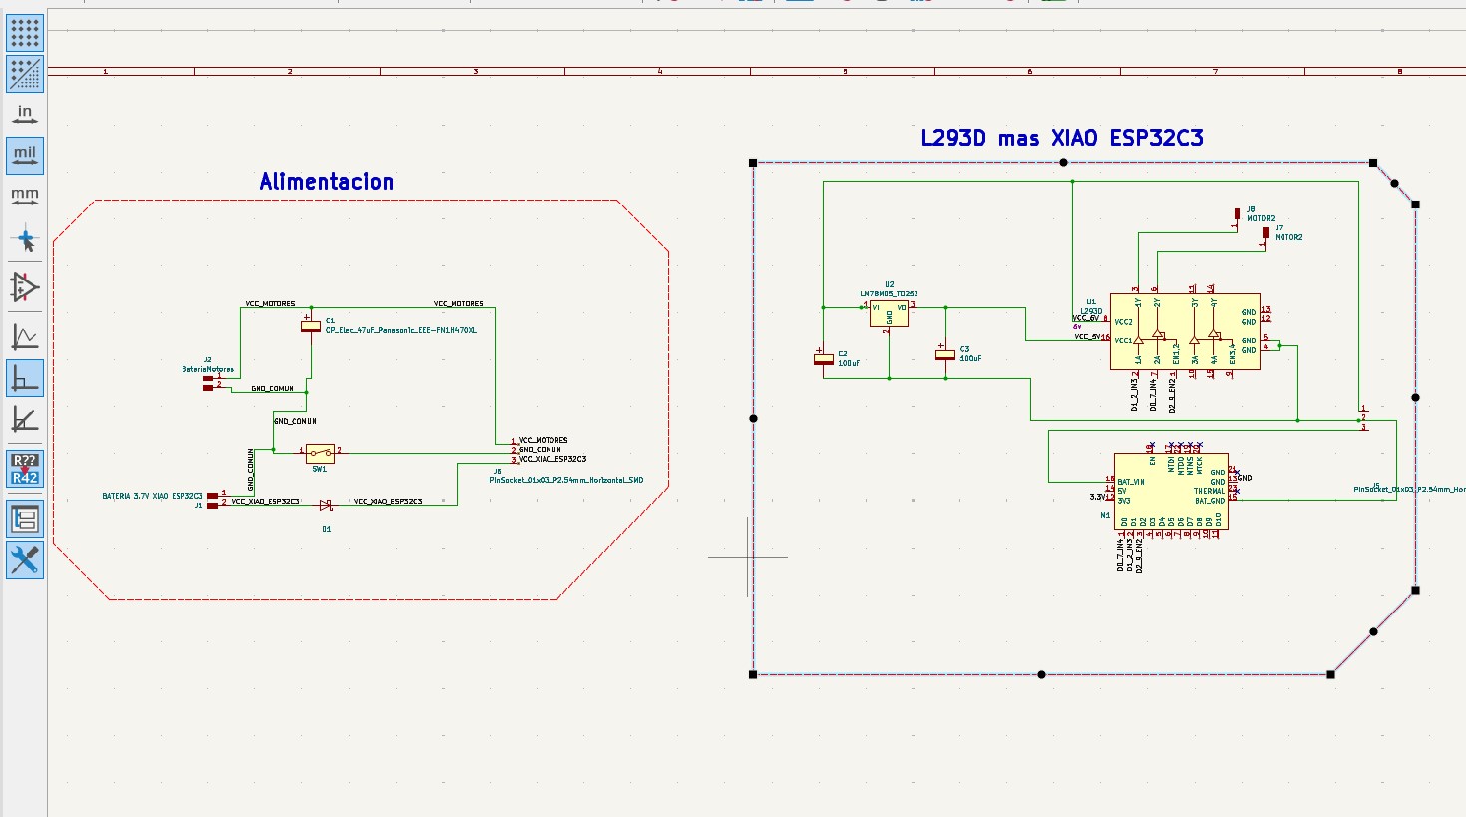The image size is (1466, 817).
Task: Toggle automatic symbol annotation (R?? R42)
Action: (25, 469)
